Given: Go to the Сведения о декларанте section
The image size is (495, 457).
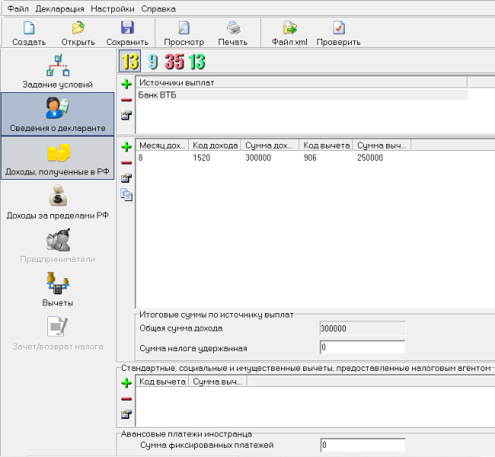Looking at the screenshot, I should [59, 114].
